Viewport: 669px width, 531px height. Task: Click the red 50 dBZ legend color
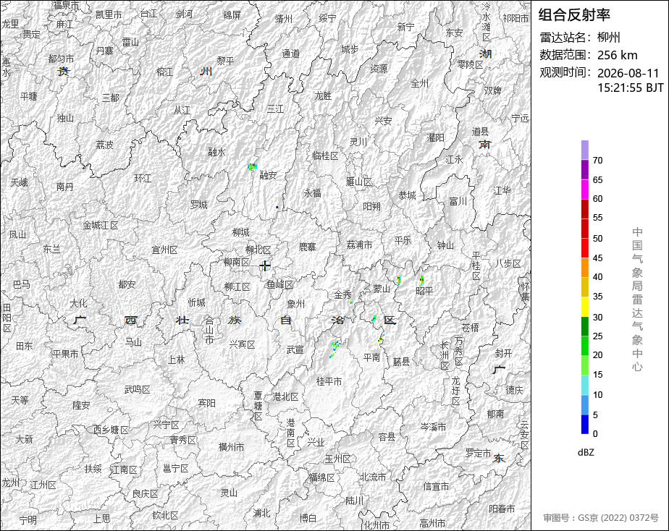coord(585,229)
